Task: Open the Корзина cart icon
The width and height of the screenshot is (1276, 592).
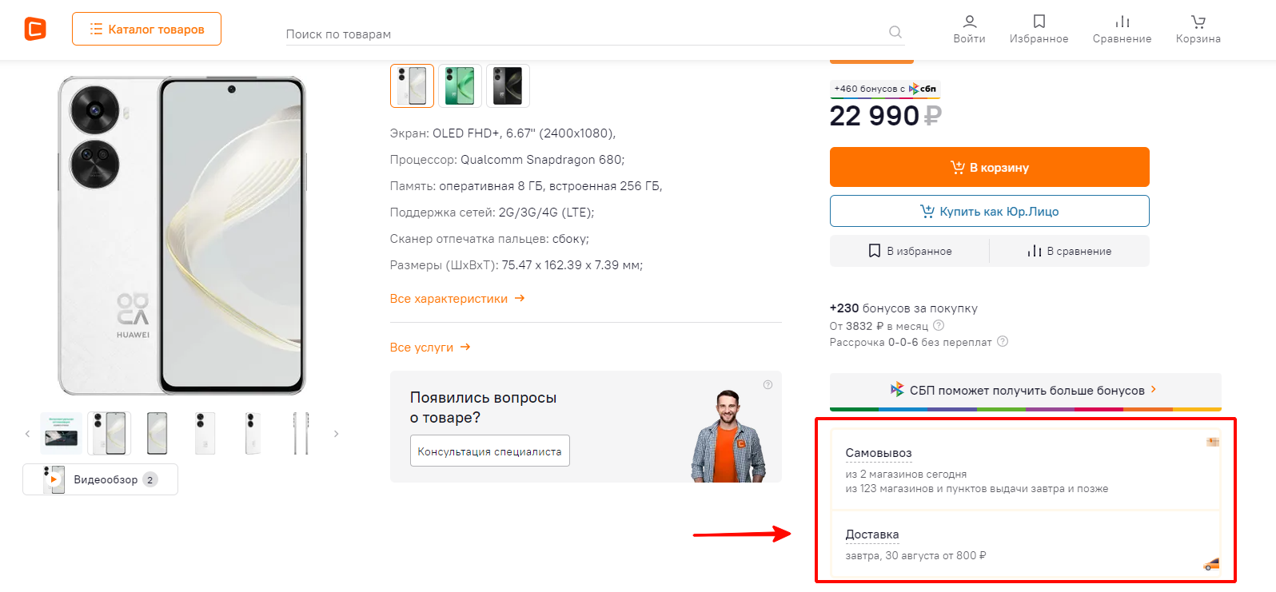Action: 1198,29
